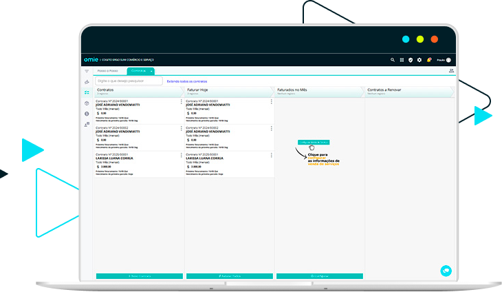Click 'LARISSA LUANA CORREA' in Faturar Hoje column
Viewport: 502px width, 292px height.
tap(204, 158)
